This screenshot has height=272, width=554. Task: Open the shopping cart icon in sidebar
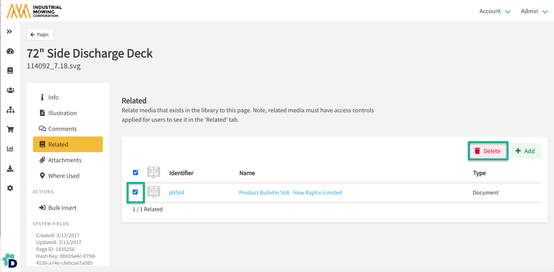coord(10,129)
